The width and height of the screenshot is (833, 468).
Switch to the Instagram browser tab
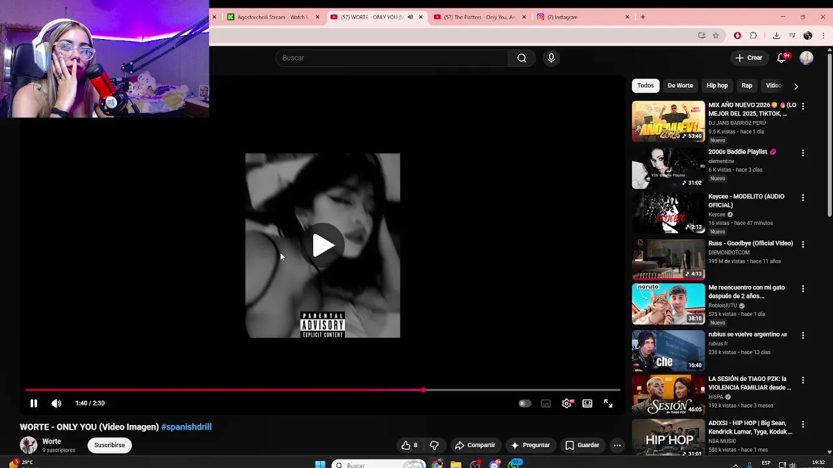click(x=582, y=17)
